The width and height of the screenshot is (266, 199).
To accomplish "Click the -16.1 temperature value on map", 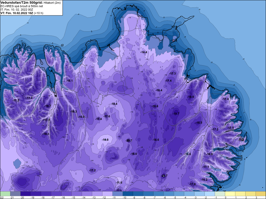I will (69, 81).
